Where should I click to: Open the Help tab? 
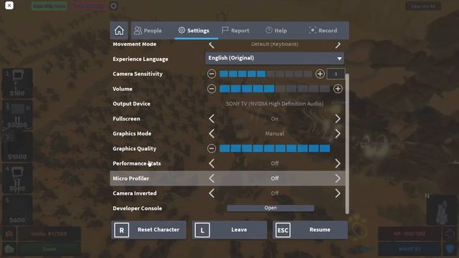coord(276,30)
